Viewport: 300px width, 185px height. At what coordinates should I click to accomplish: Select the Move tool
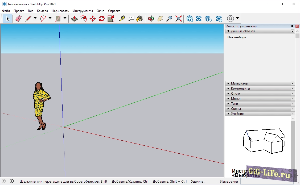93,19
